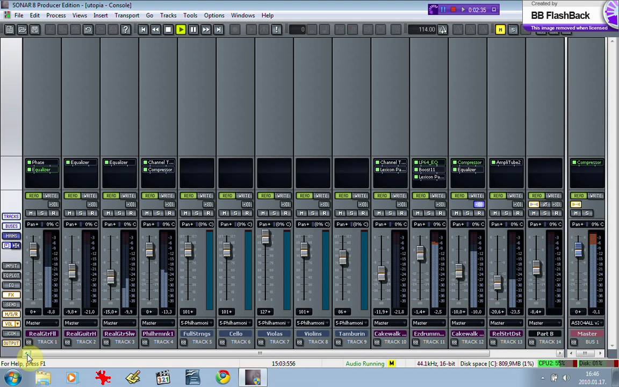
Task: Toggle AmpliTube2 effect on RelStrtDst
Action: (x=493, y=162)
